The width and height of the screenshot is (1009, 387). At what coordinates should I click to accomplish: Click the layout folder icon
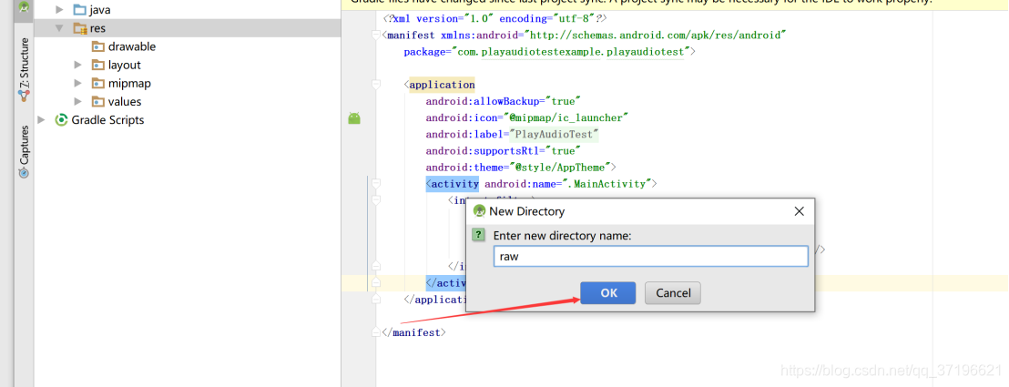[x=97, y=65]
